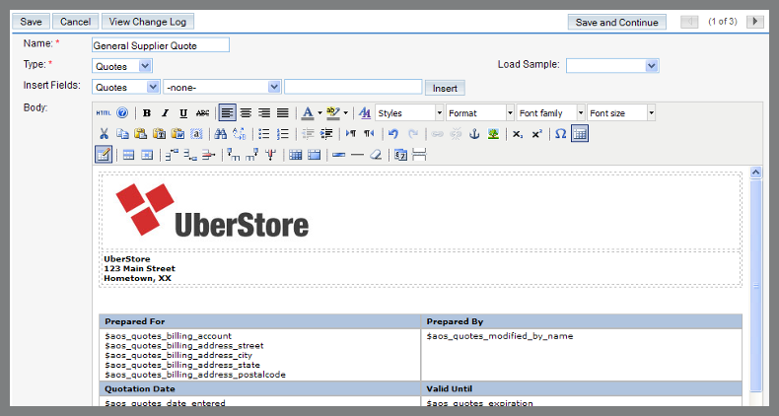The width and height of the screenshot is (779, 416).
Task: Click the undo arrow icon
Action: [393, 134]
